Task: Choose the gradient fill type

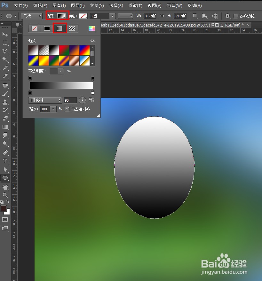Action: coord(60,28)
